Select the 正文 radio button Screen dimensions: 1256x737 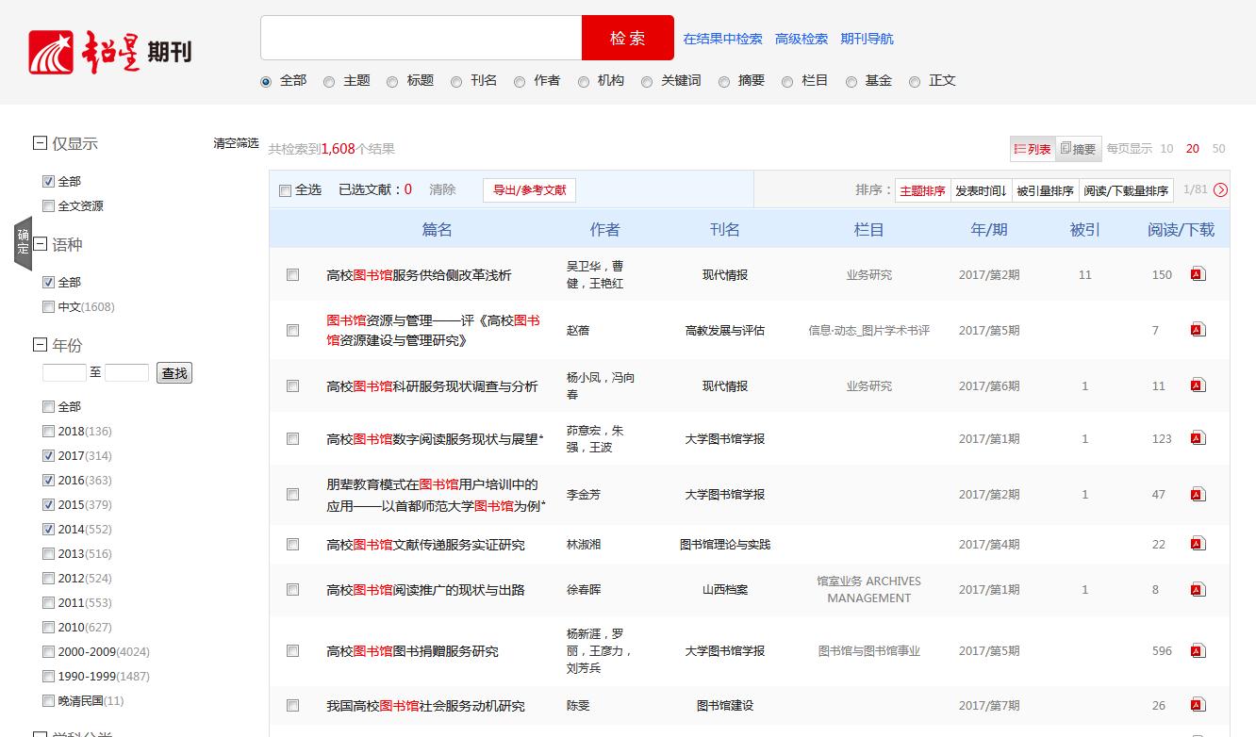pyautogui.click(x=915, y=82)
